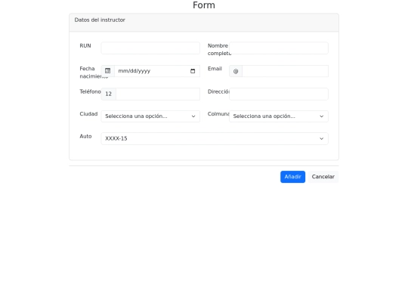Focus the Teléfono number field
This screenshot has width=408, height=306.
(158, 94)
